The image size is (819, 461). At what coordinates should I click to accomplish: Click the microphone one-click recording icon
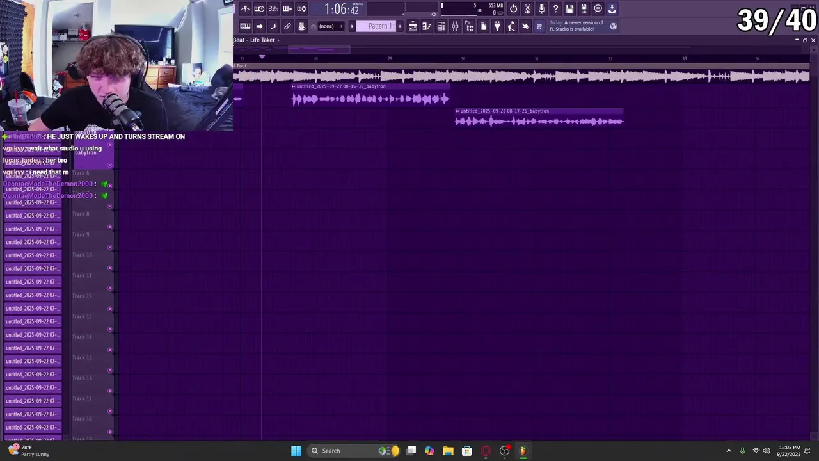click(541, 9)
